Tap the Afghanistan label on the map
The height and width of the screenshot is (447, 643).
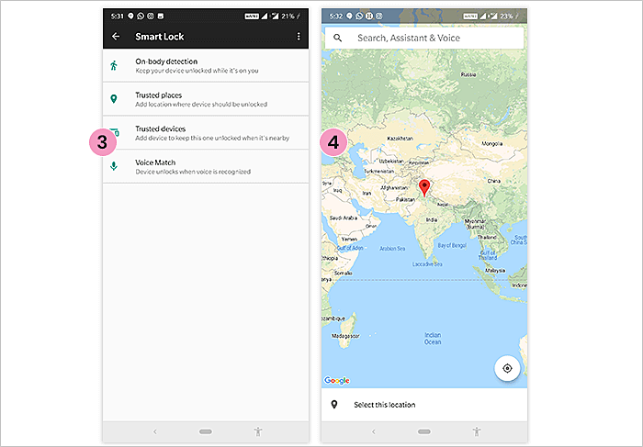tap(394, 187)
